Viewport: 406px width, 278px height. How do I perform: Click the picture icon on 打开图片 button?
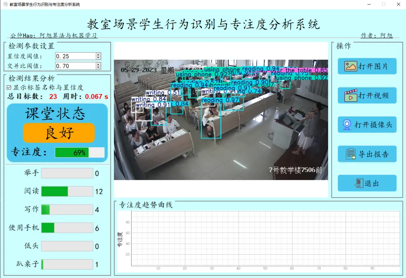pos(351,66)
